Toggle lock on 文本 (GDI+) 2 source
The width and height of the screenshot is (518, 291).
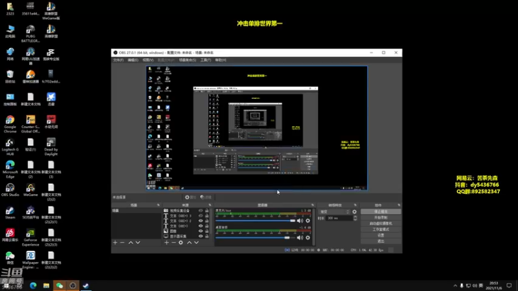pyautogui.click(x=207, y=221)
